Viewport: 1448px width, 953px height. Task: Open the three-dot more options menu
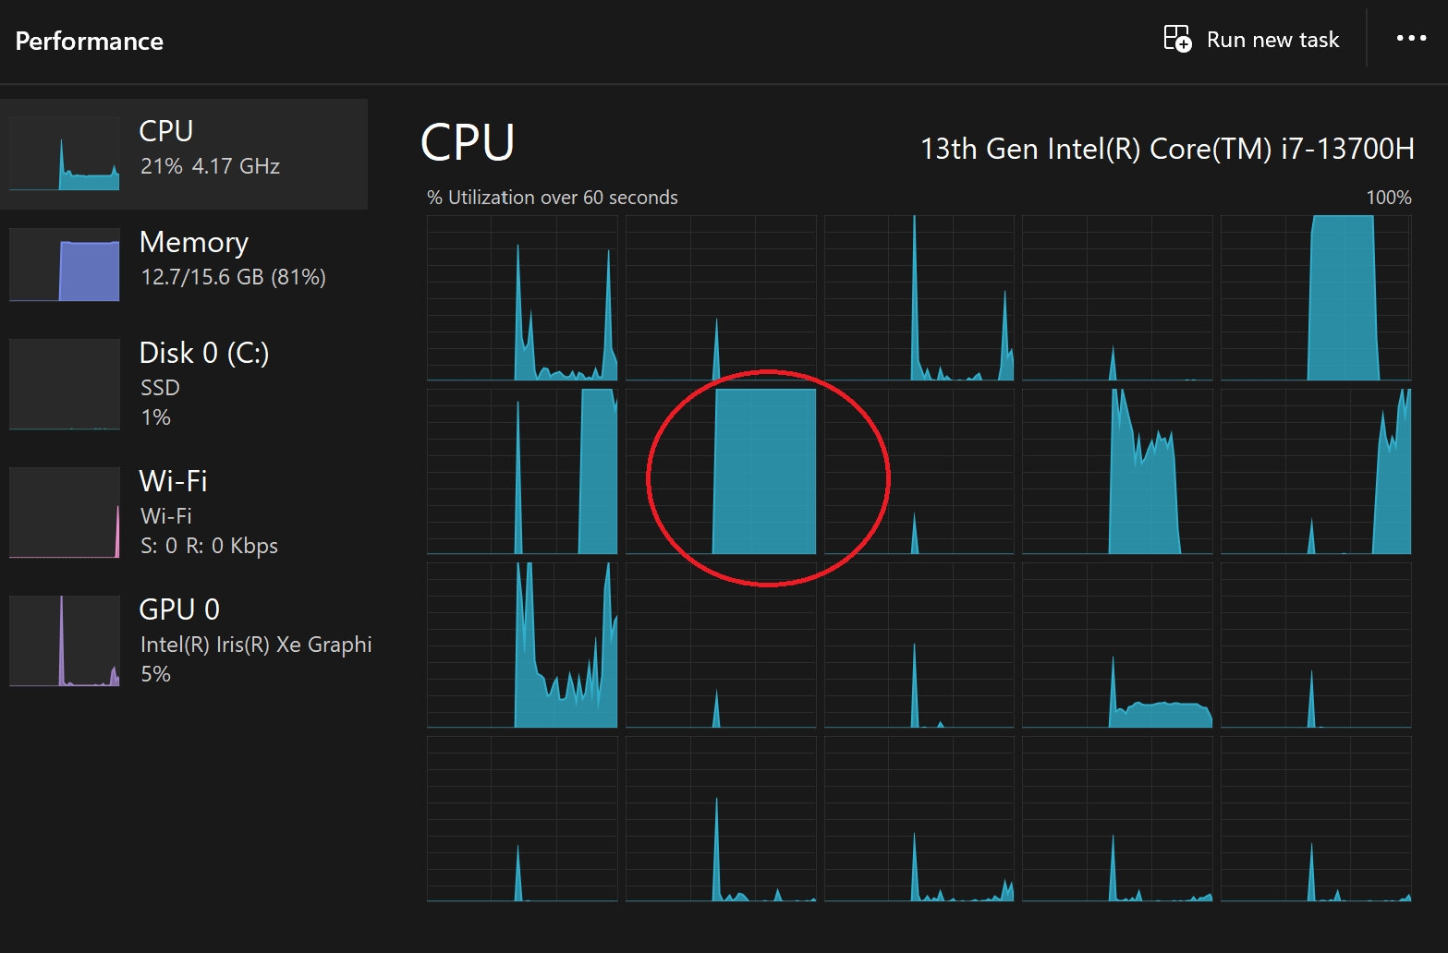[1411, 39]
